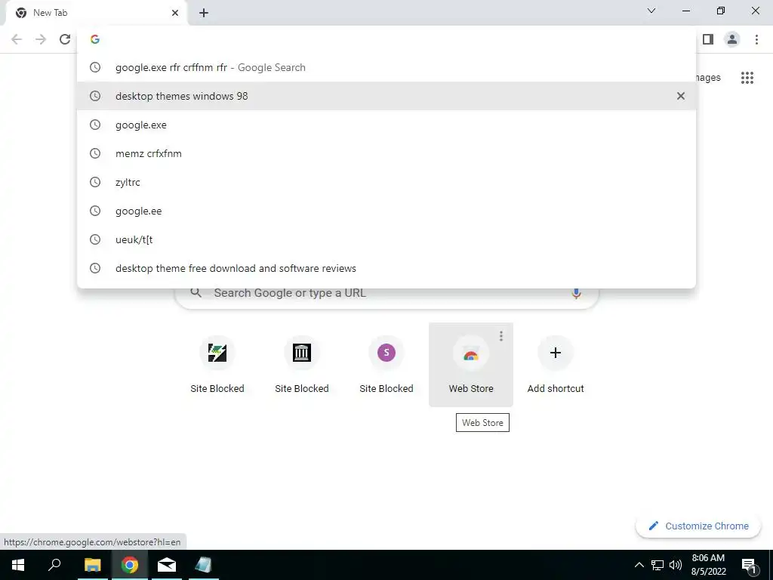Go back with the back arrow

[x=17, y=39]
